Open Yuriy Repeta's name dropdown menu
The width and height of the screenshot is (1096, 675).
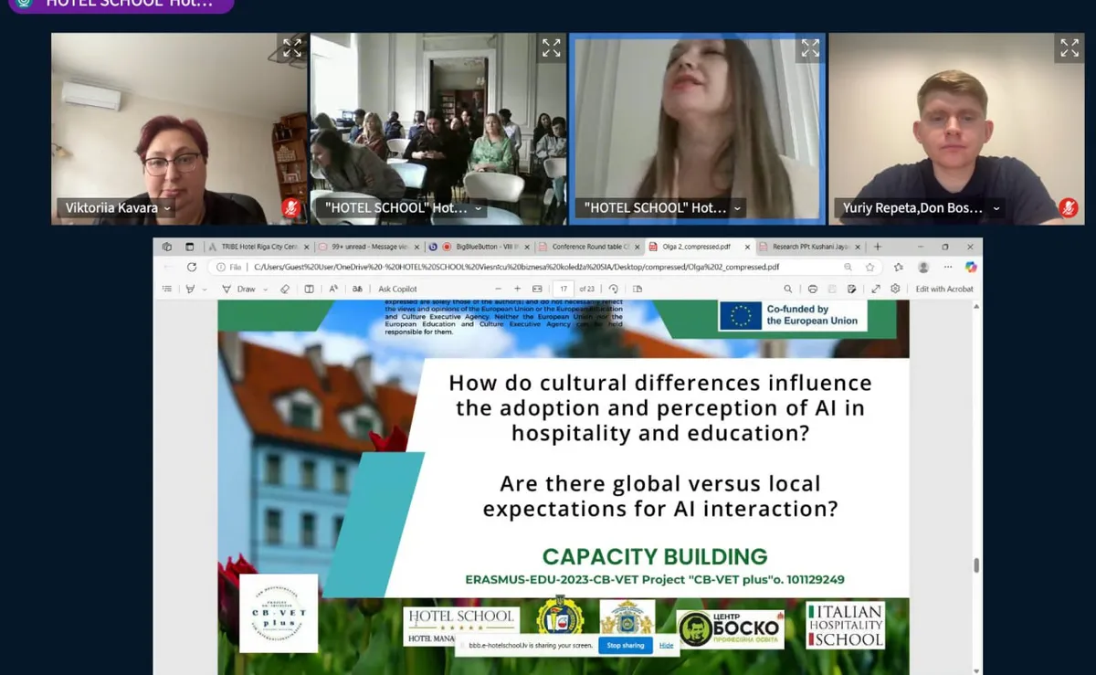click(996, 208)
